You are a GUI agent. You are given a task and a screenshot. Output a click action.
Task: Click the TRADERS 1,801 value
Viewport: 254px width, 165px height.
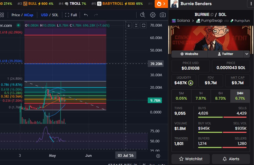point(179,144)
